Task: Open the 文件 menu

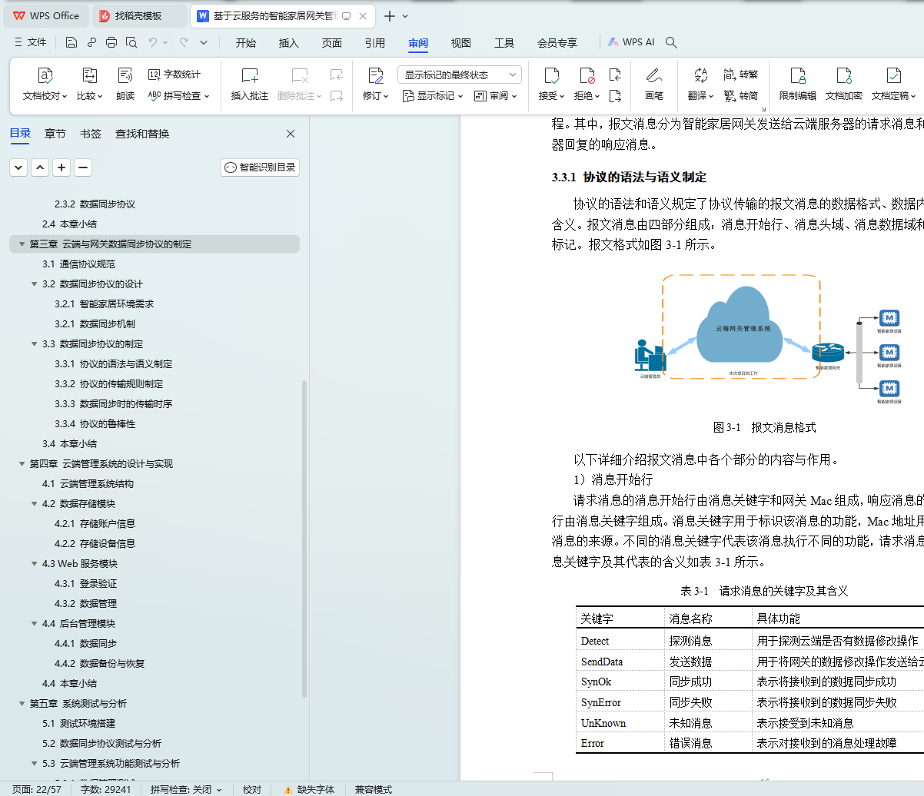Action: point(31,42)
